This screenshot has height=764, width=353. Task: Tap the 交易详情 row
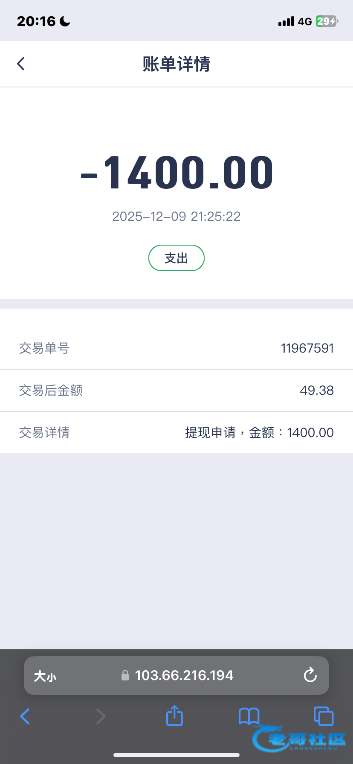176,433
